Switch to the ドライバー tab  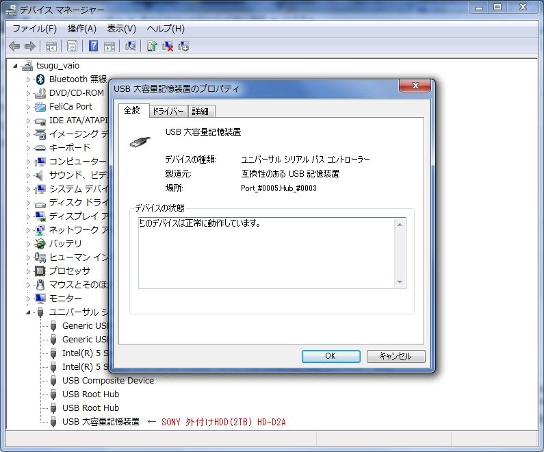[168, 111]
